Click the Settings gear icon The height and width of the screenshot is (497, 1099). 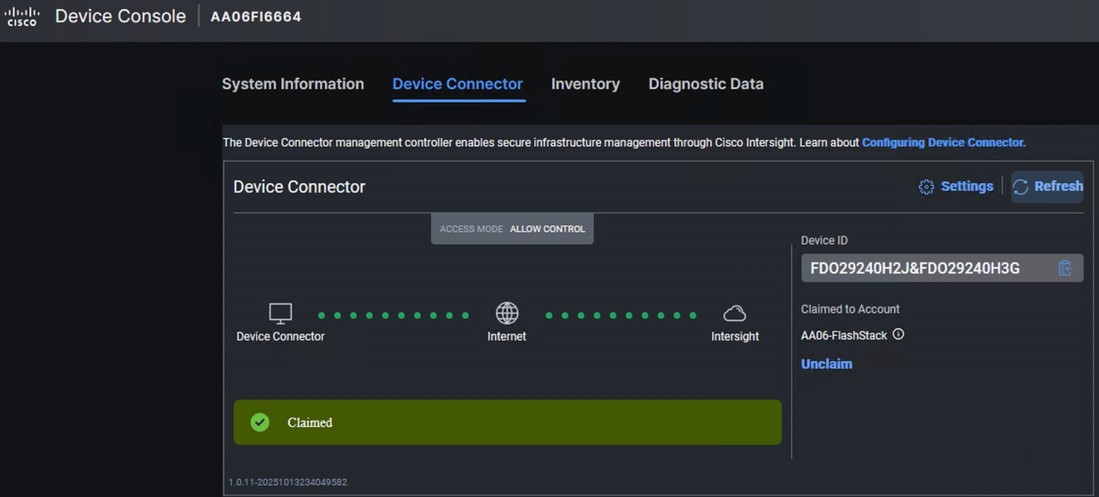click(x=927, y=186)
